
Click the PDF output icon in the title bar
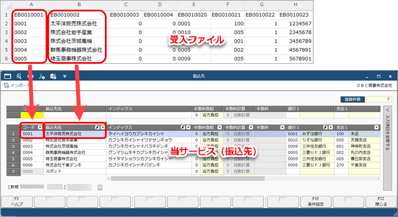tap(42, 76)
